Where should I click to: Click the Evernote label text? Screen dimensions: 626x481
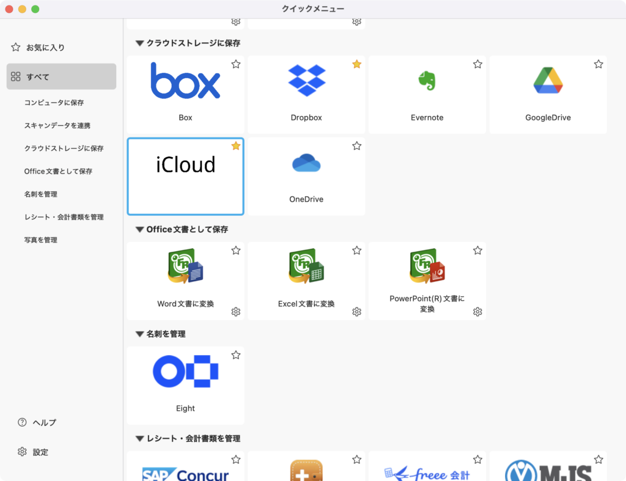(x=427, y=117)
